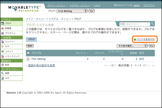Select トラックバック in the sidebar

tap(11, 56)
